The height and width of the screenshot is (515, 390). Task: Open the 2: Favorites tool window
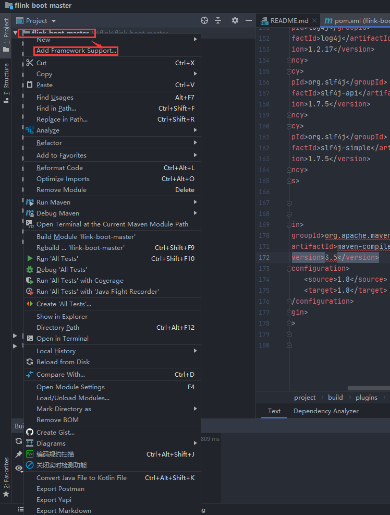pos(5,476)
